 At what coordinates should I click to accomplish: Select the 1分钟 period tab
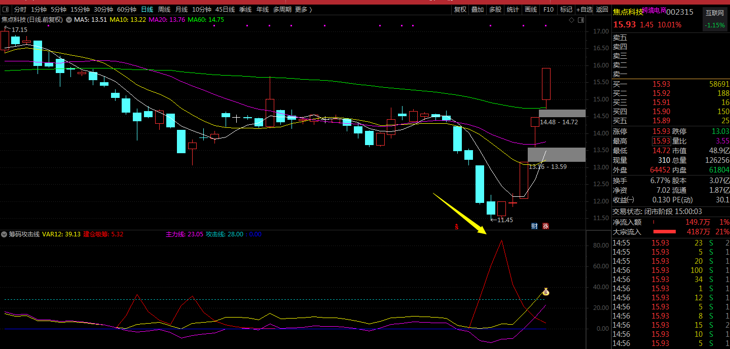pyautogui.click(x=39, y=9)
